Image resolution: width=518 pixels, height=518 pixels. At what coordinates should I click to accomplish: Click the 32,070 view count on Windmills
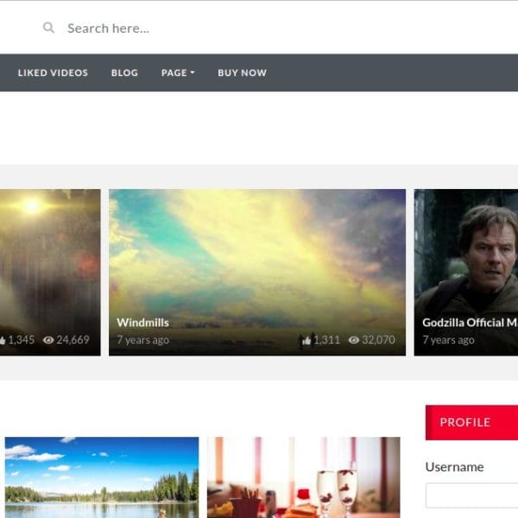tap(378, 340)
